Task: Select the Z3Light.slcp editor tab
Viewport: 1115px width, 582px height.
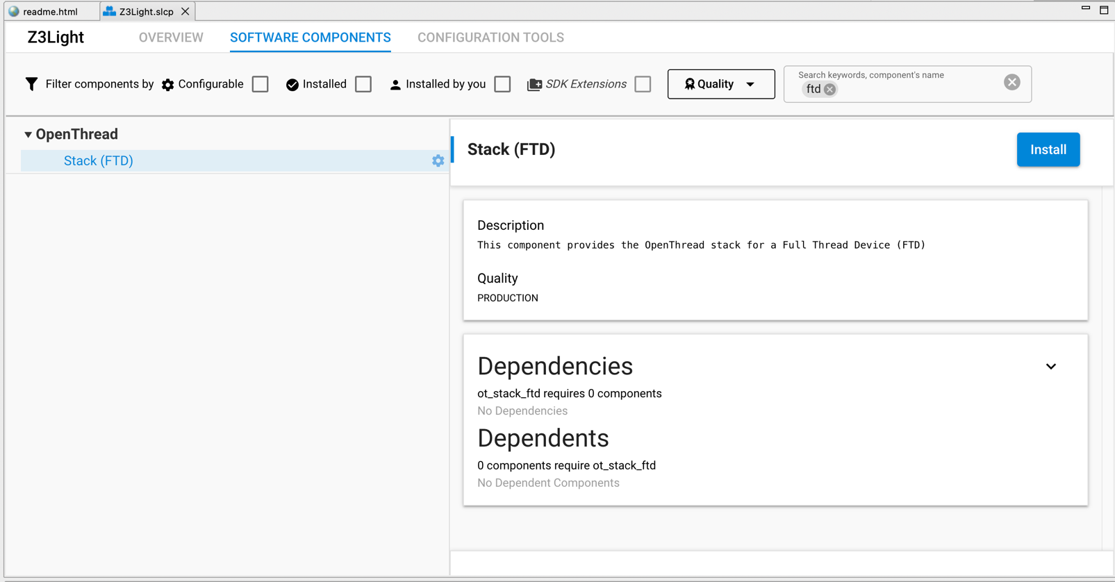Action: point(146,11)
